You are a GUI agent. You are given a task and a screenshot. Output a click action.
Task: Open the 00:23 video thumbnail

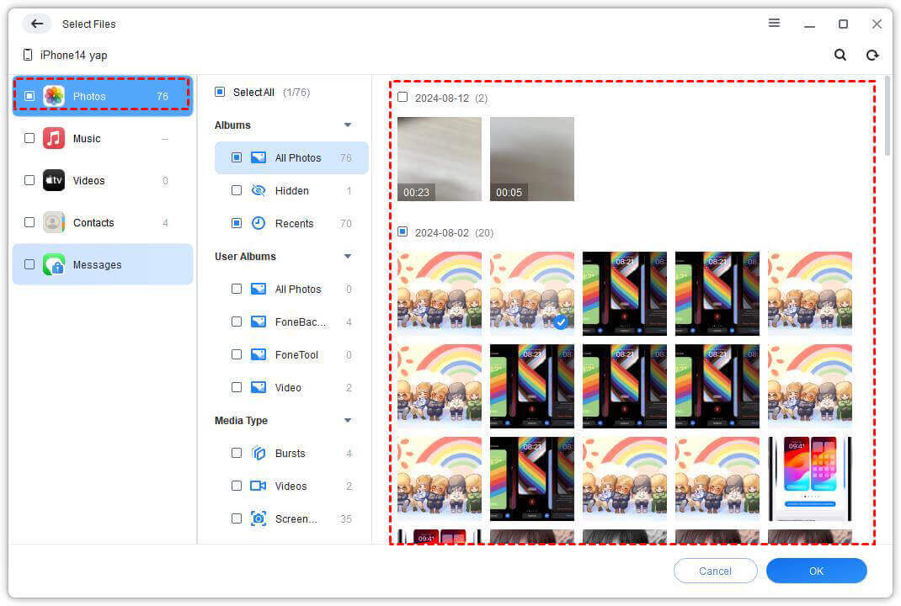[440, 159]
